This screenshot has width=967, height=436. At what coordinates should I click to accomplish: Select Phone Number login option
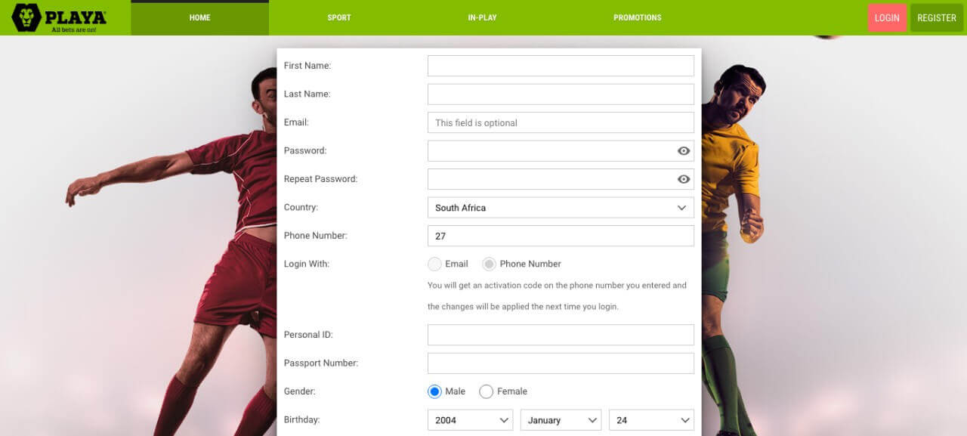[489, 264]
